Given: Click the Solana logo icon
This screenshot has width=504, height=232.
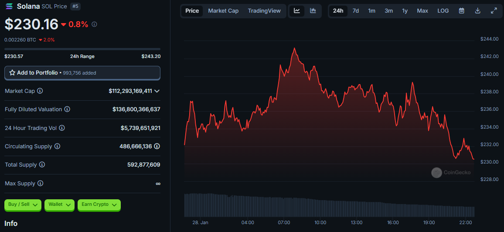Looking at the screenshot, I should point(9,6).
